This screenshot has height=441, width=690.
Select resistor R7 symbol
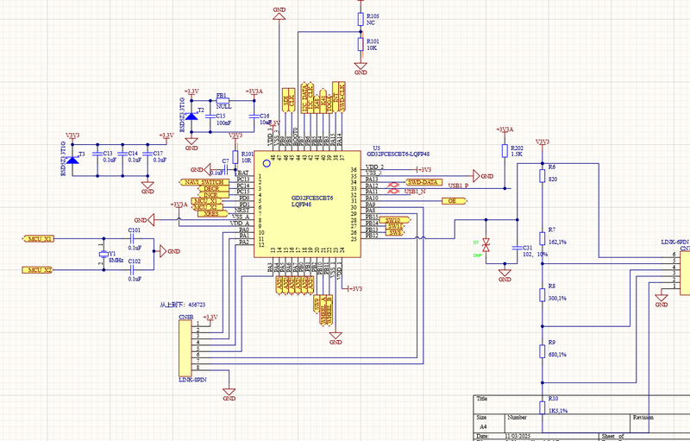point(543,238)
